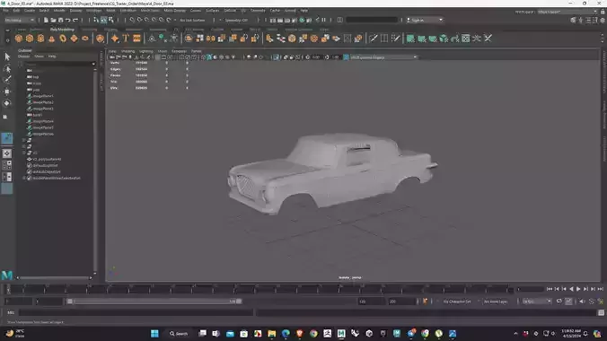Image resolution: width=607 pixels, height=341 pixels.
Task: Click the SVG import shelf icon
Action: click(x=136, y=39)
